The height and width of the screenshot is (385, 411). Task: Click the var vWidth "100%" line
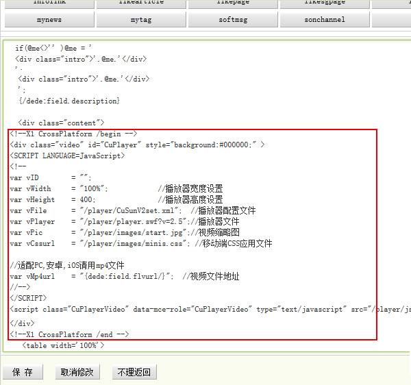click(116, 188)
